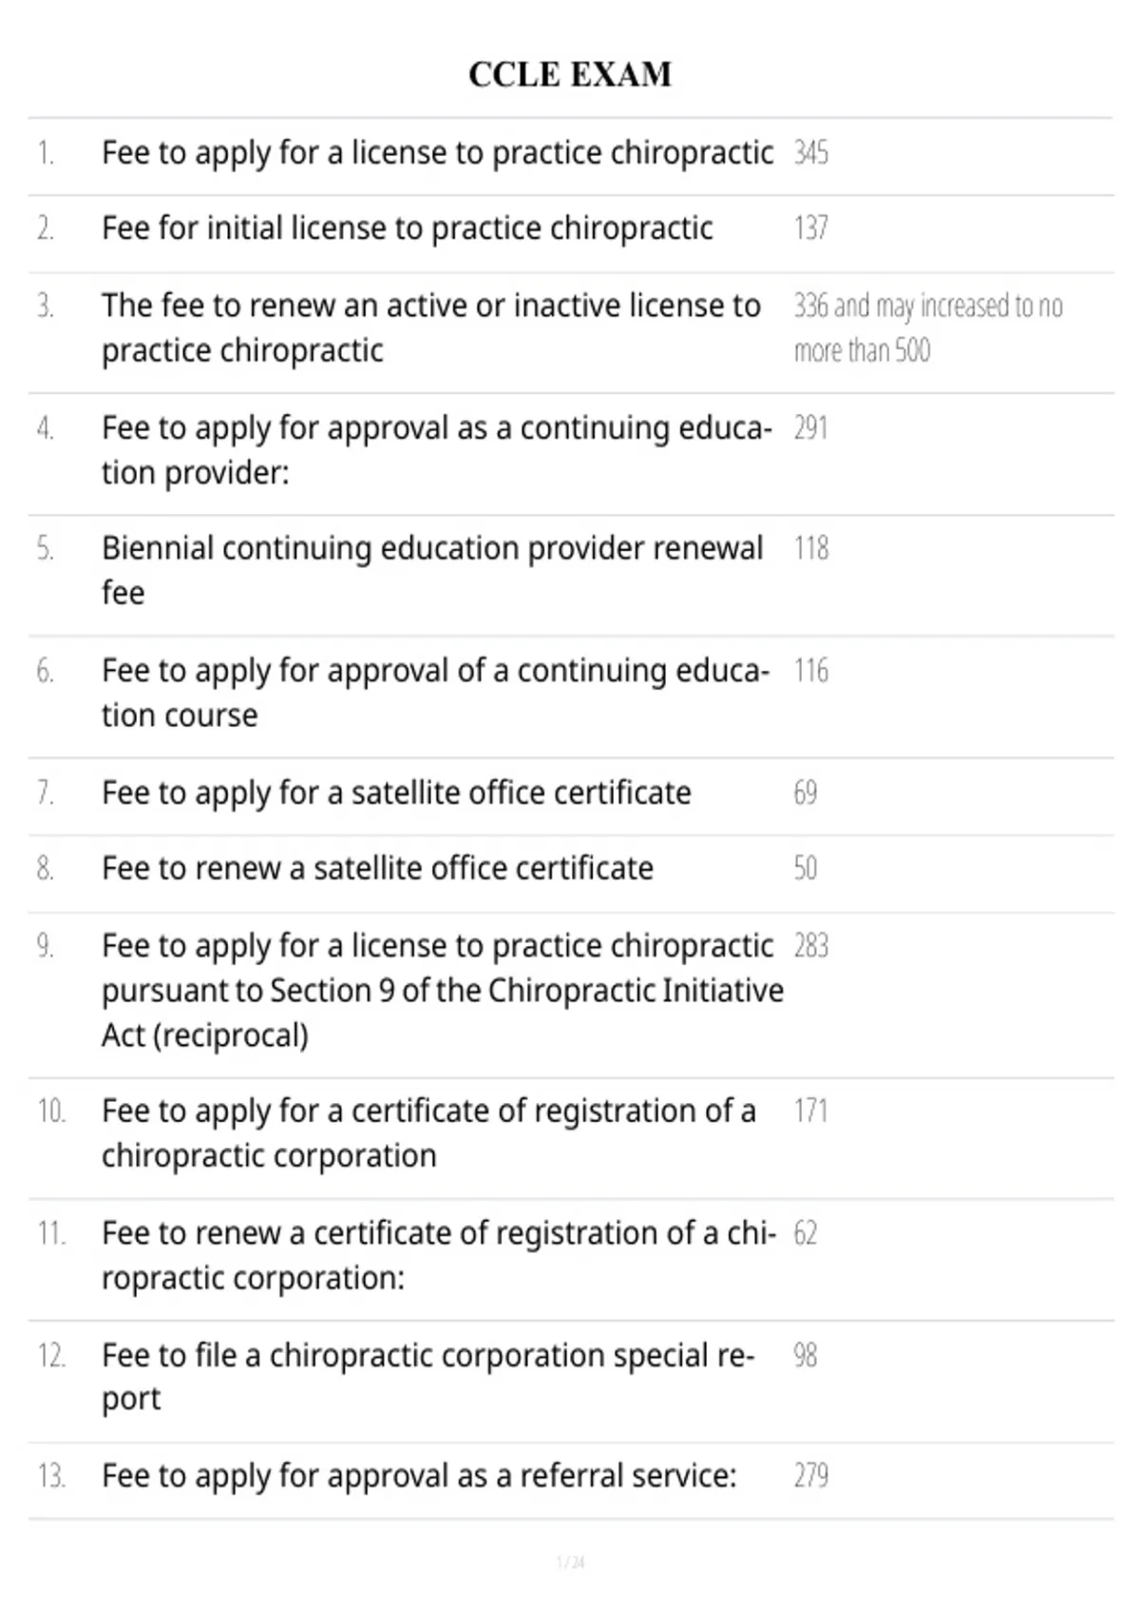Click answer 345 for item 1

point(810,153)
